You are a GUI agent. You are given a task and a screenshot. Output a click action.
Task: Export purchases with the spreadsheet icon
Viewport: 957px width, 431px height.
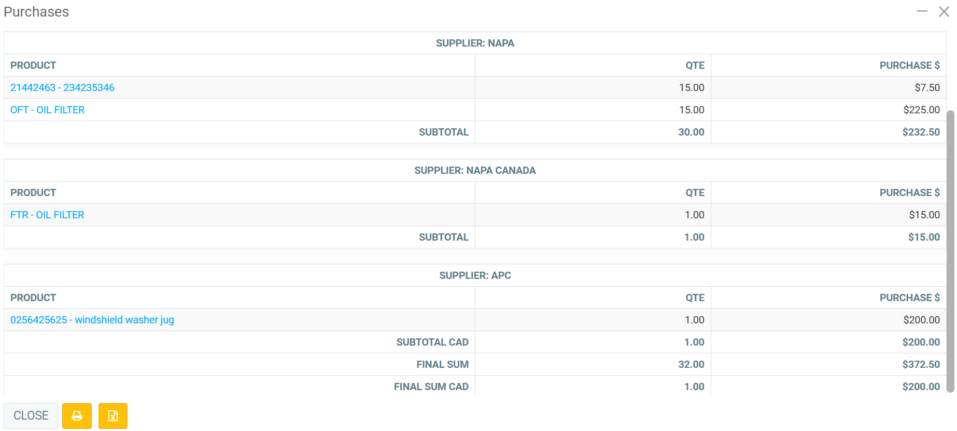[x=113, y=416]
